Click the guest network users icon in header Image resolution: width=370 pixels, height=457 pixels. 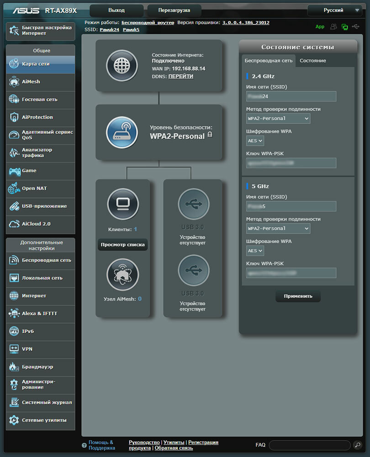point(333,27)
